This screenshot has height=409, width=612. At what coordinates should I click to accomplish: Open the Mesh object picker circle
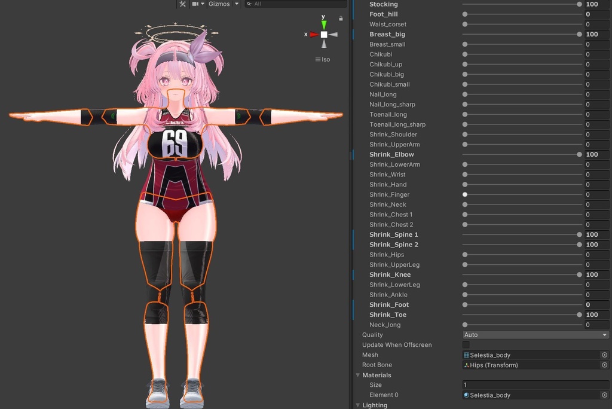(605, 355)
